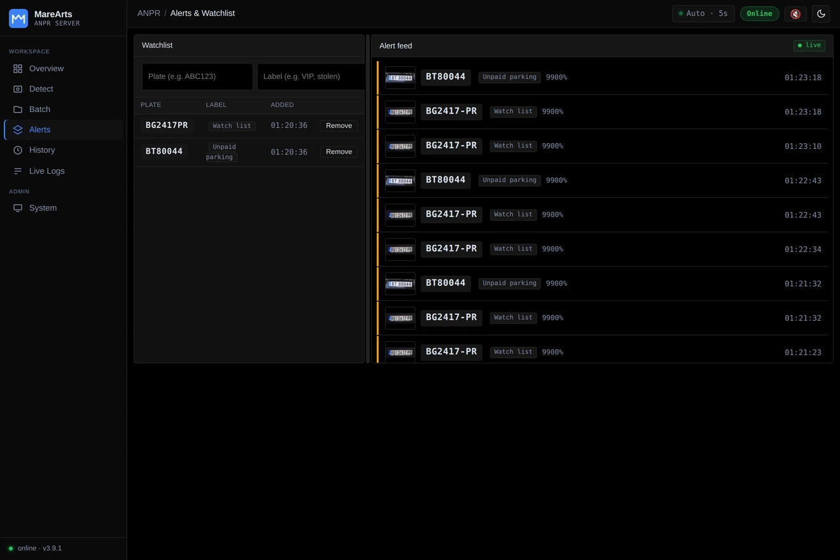Screen dimensions: 840x560
Task: Open plate thumbnail for BG2417-PR alert at 01:23:10
Action: 400,146
